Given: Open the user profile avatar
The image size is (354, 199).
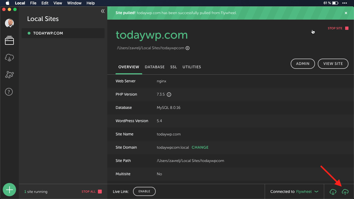Looking at the screenshot, I should click(x=9, y=23).
